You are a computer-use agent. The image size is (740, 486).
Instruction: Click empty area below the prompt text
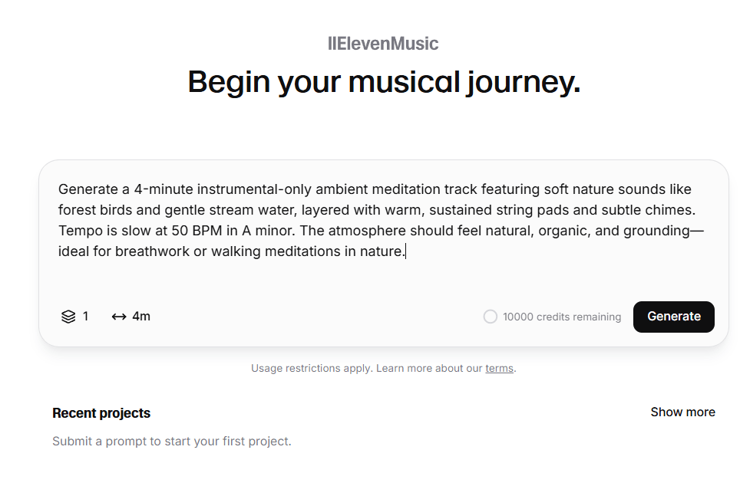383,278
